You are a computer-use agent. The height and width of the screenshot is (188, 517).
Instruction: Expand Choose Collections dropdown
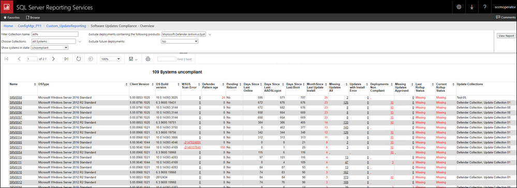coord(80,41)
